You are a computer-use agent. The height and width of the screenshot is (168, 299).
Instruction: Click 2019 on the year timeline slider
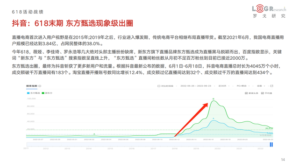click(x=196, y=148)
